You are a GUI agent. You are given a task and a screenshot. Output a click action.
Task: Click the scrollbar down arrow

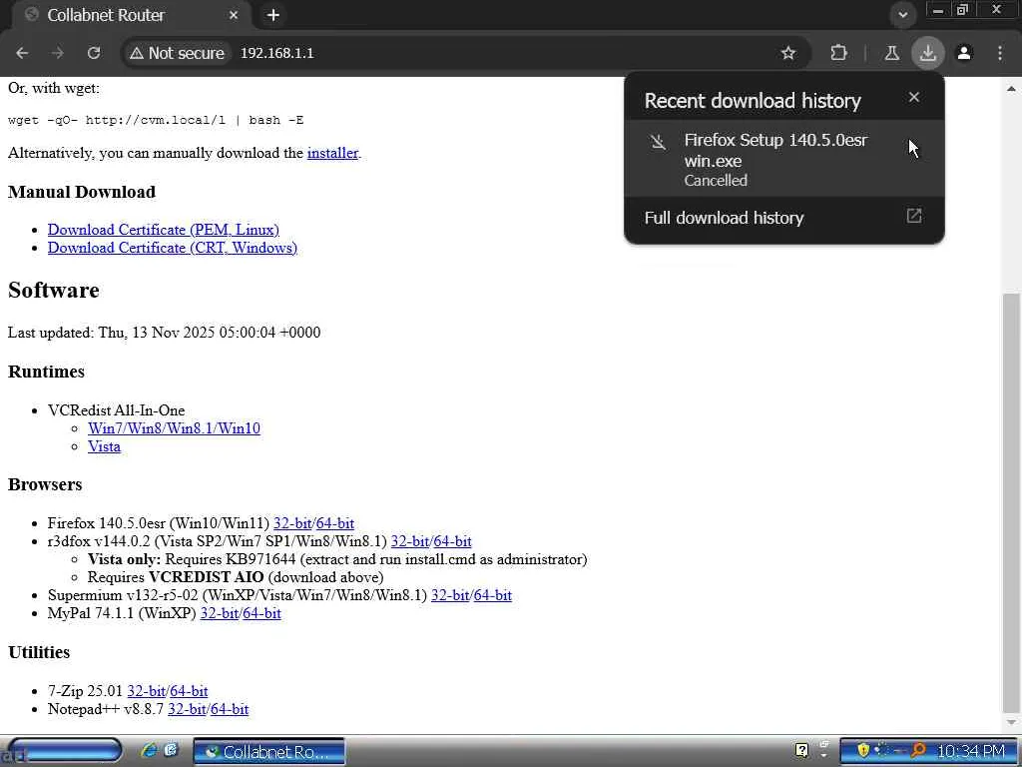1011,723
